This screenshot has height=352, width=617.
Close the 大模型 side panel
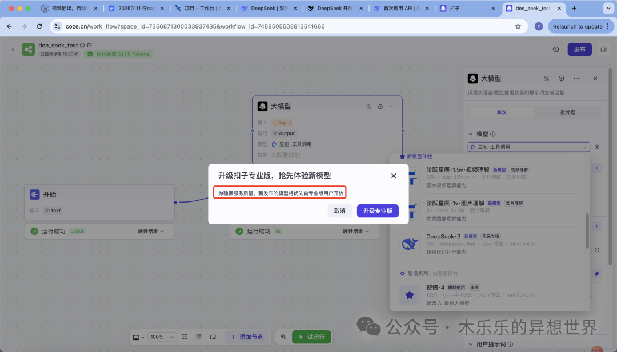(x=595, y=79)
